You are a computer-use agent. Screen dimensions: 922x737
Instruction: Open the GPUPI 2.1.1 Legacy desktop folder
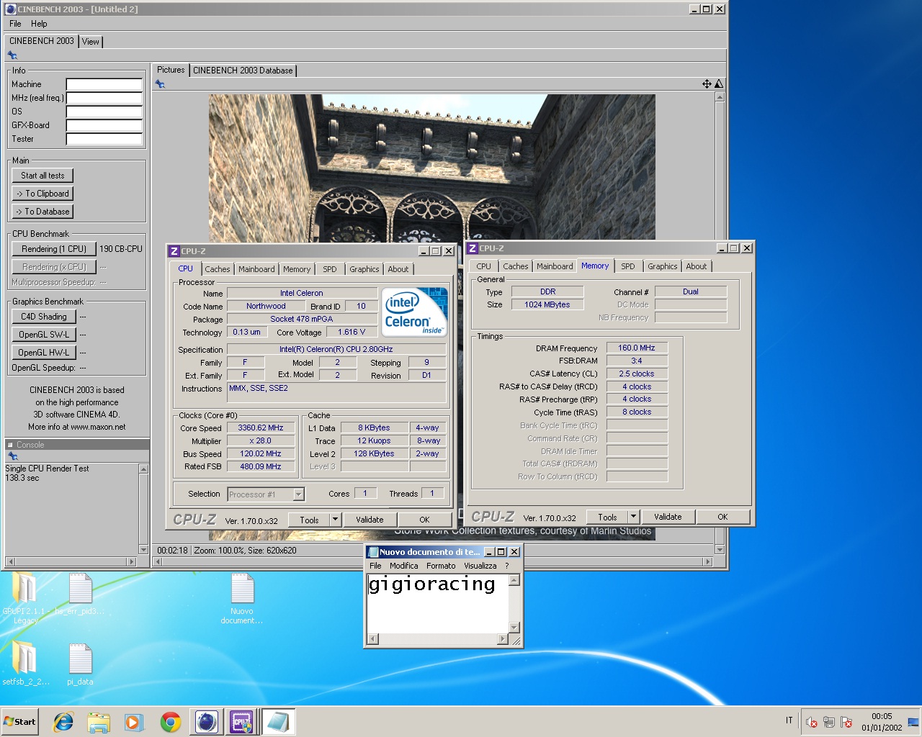pyautogui.click(x=24, y=599)
